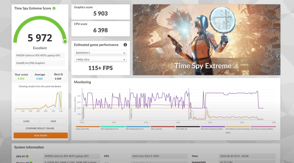Viewport: 294px width, 163px height.
Task: Toggle the purple CPU Clock Frequency legend swatch
Action: (x=213, y=127)
